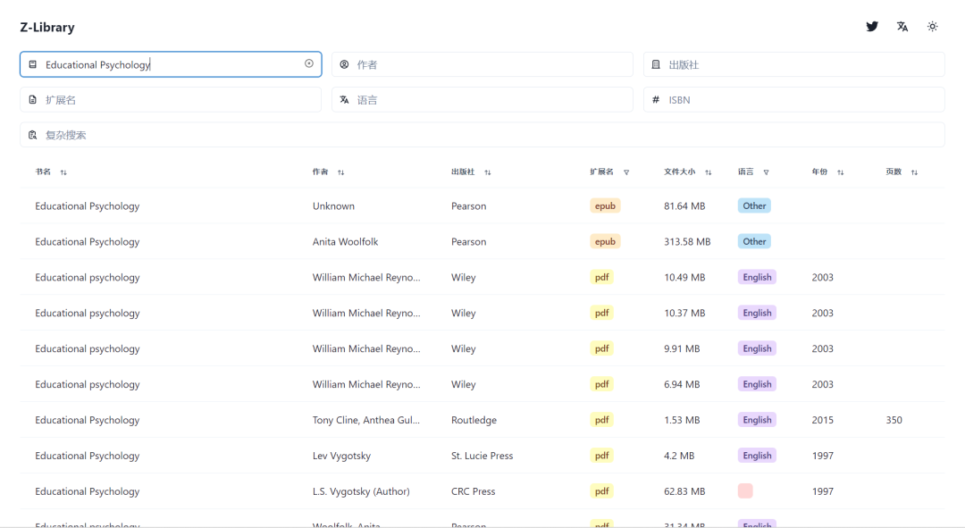
Task: Toggle the light/dark theme sun icon
Action: coord(932,27)
